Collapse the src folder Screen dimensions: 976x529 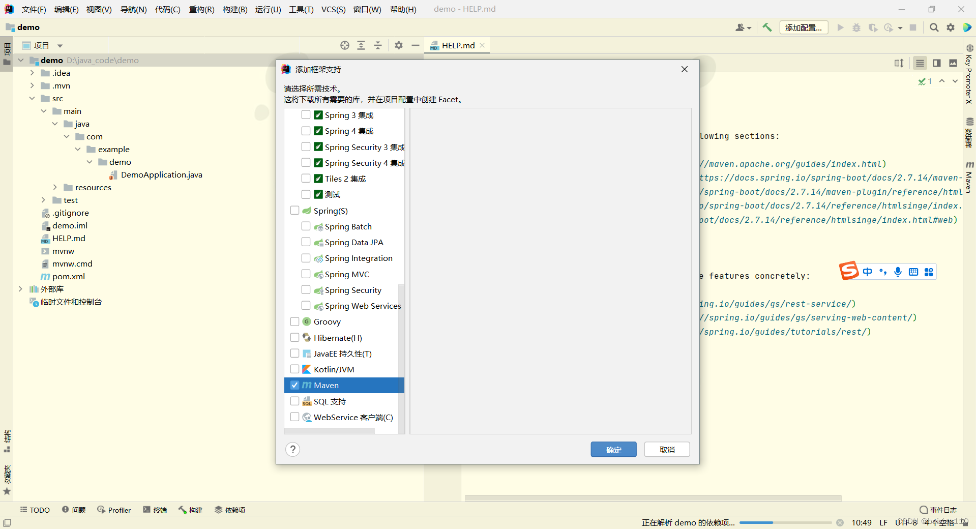32,98
